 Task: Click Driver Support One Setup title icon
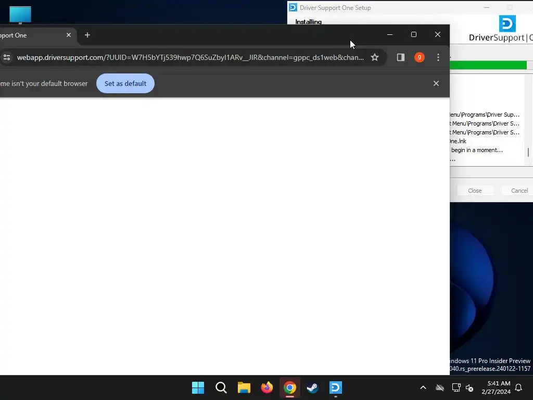pyautogui.click(x=293, y=7)
